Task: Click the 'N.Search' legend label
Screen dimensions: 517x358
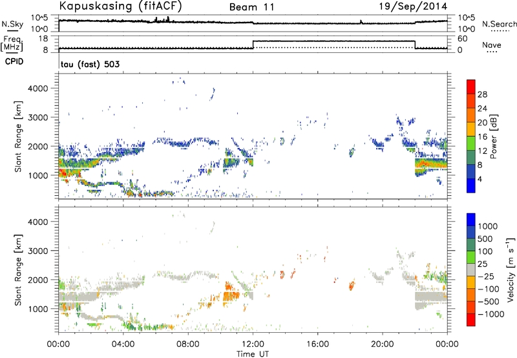Action: (x=499, y=24)
